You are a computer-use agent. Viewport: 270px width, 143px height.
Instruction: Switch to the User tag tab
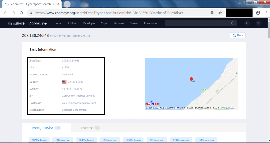point(90,128)
